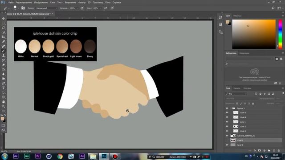Open recorder options dropdown arrow in taskbar
The height and width of the screenshot is (160, 285).
(191, 157)
